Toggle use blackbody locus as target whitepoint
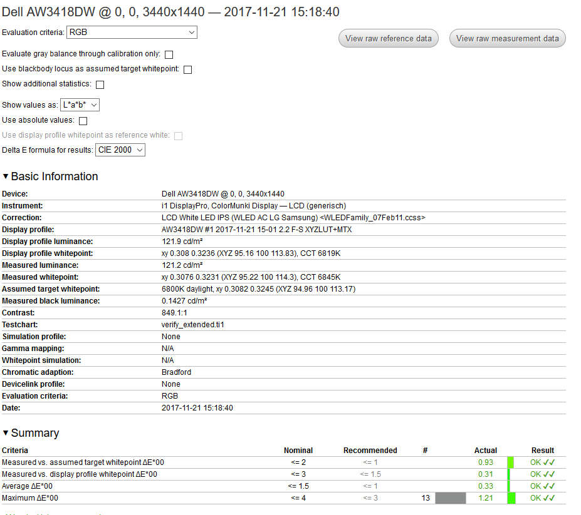The height and width of the screenshot is (515, 581). (x=188, y=69)
